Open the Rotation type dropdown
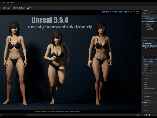Screen dimensions: 157x118 coord(147,69)
